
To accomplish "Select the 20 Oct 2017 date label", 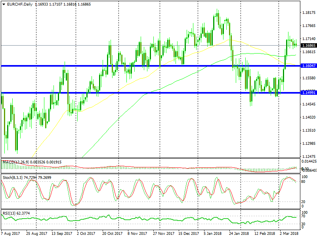I will (112, 233).
